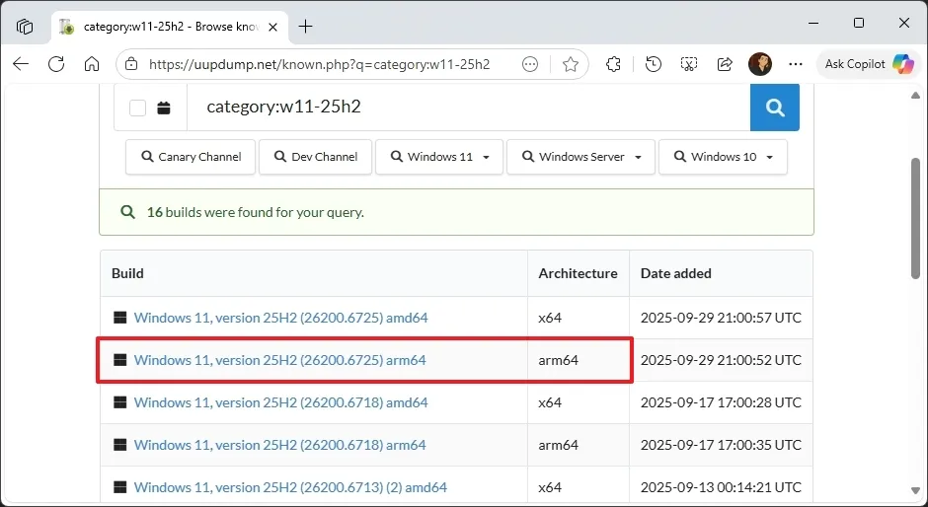928x507 pixels.
Task: Click the Dev Channel button
Action: 315,157
